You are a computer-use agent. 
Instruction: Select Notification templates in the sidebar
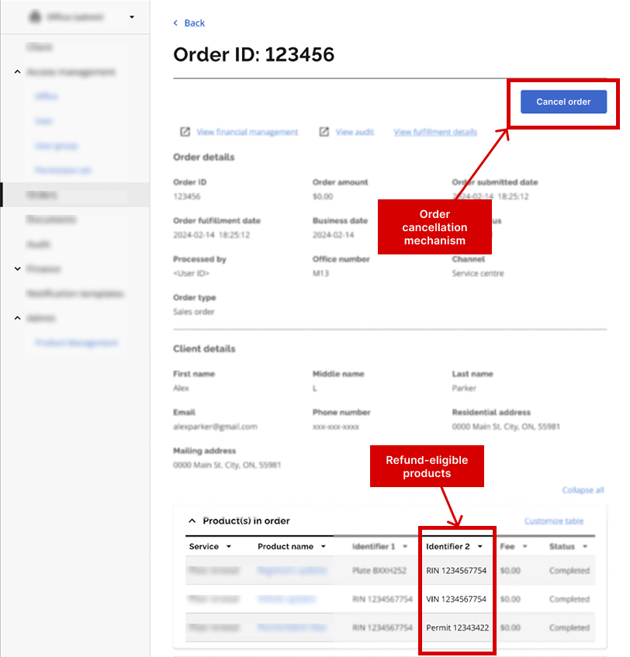[75, 293]
